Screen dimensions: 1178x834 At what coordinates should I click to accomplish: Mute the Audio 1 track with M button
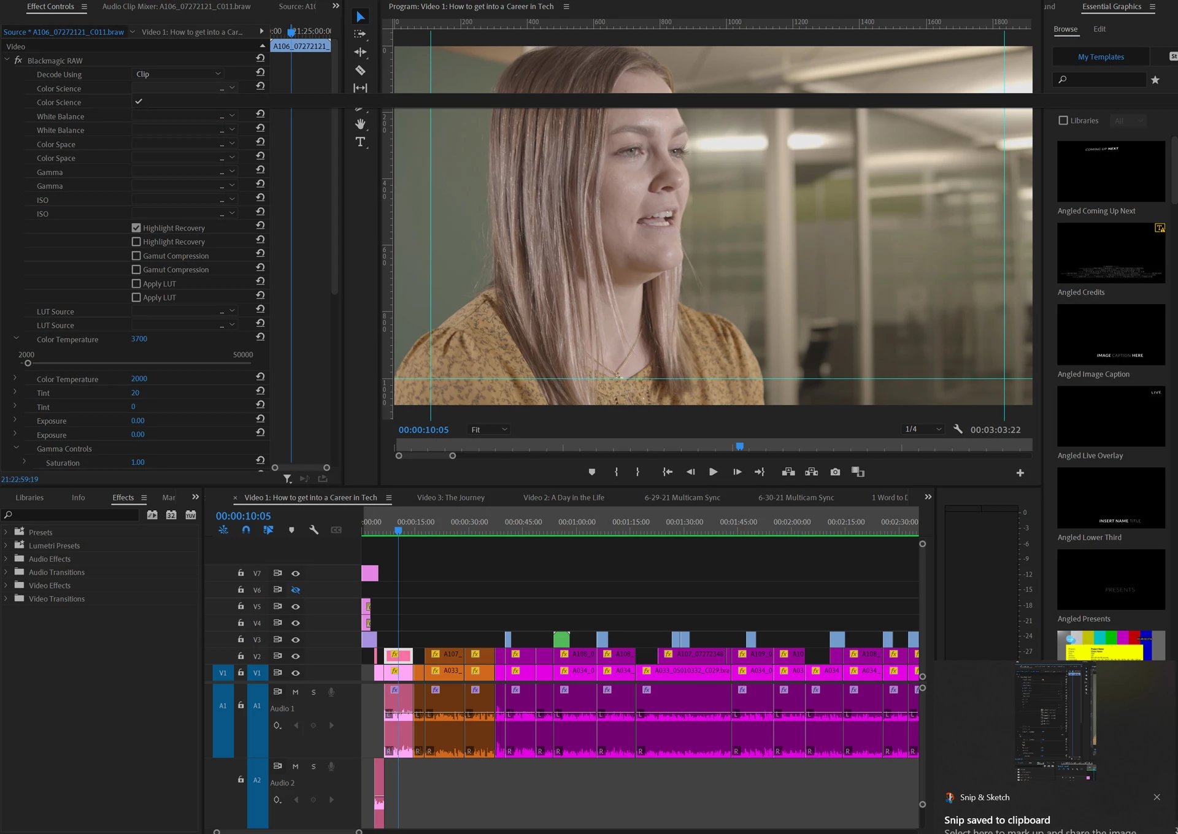click(295, 692)
